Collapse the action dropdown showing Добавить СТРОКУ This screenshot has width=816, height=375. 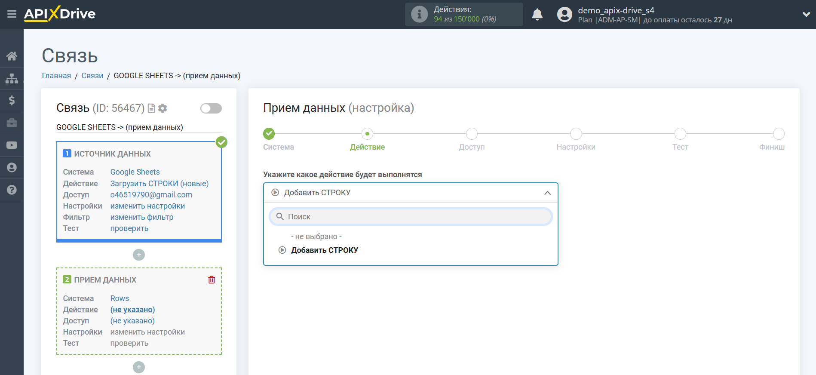tap(547, 193)
